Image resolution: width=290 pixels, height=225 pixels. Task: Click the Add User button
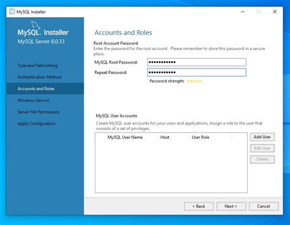pyautogui.click(x=262, y=137)
